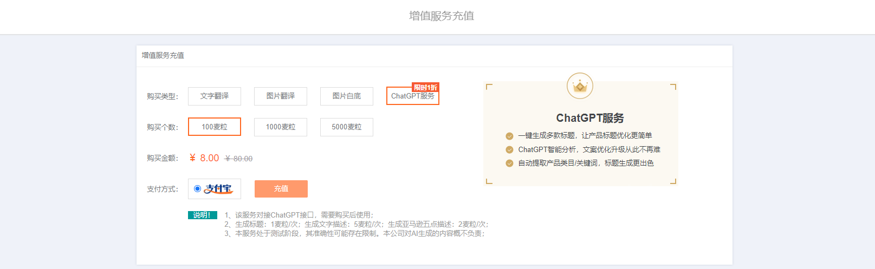Choose the 图片翻译 purchase type

[281, 96]
